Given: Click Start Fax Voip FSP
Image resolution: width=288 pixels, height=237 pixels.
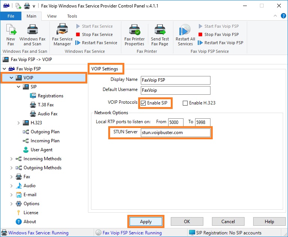Looking at the screenshot, I should click(219, 26).
